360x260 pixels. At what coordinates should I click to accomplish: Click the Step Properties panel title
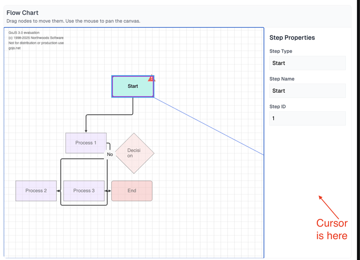[292, 38]
